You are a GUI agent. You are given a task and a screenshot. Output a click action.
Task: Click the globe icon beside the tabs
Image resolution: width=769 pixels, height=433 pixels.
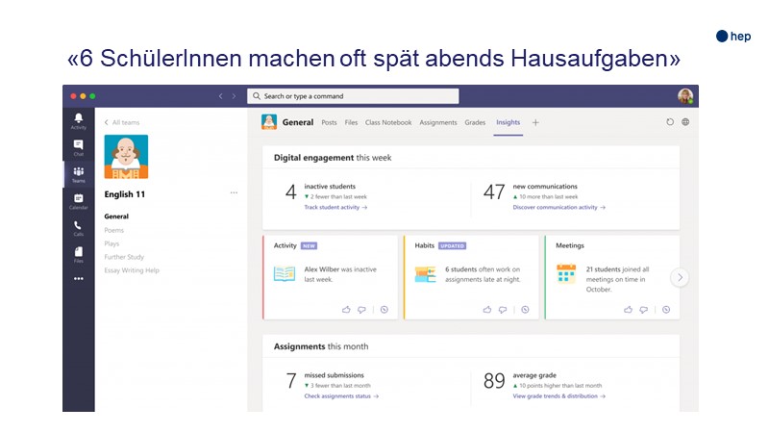click(x=685, y=122)
